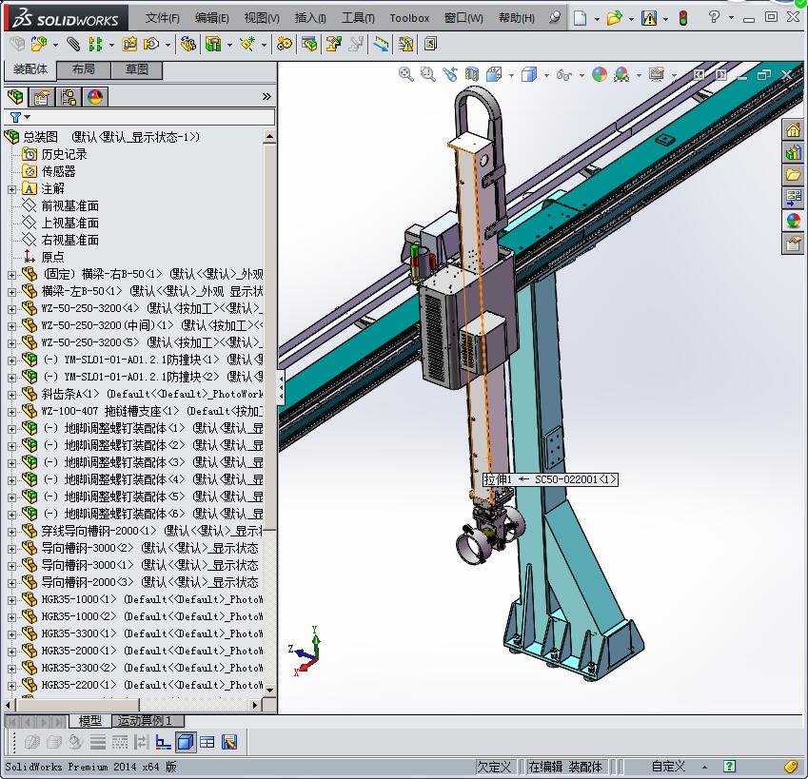Click status bar help question icon
The width and height of the screenshot is (808, 779).
pyautogui.click(x=729, y=766)
